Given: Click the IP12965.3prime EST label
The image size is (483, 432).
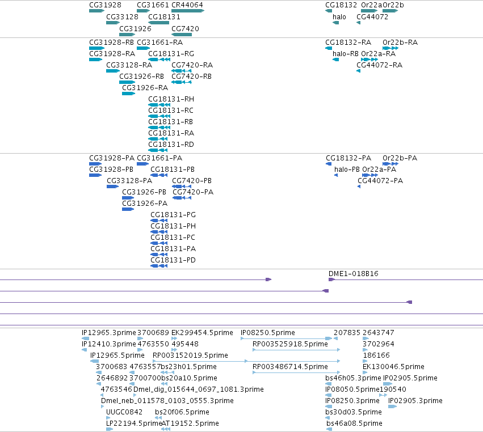Looking at the screenshot, I should coord(109,333).
